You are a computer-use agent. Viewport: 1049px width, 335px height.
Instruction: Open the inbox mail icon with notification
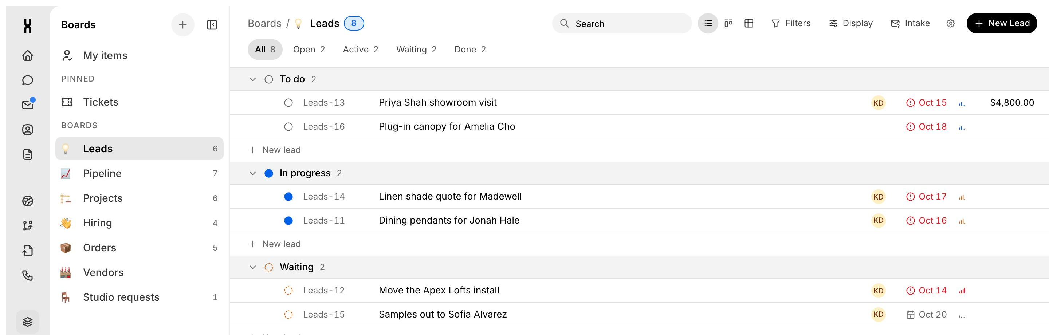pos(28,104)
